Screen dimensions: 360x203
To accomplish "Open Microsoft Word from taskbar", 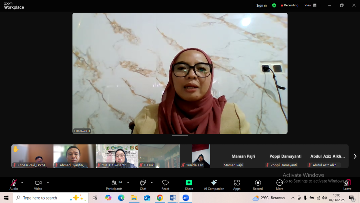I will (x=173, y=198).
